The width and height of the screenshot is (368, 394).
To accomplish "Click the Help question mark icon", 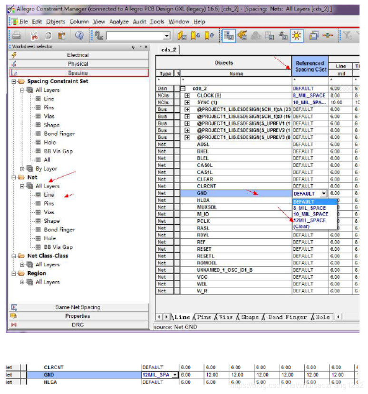I will (x=79, y=35).
